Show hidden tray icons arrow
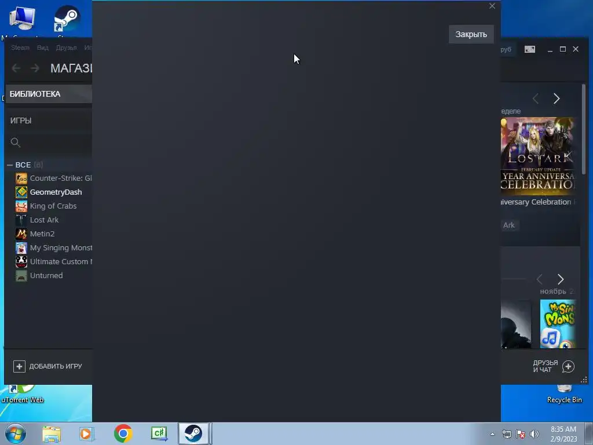The image size is (593, 445). point(492,434)
